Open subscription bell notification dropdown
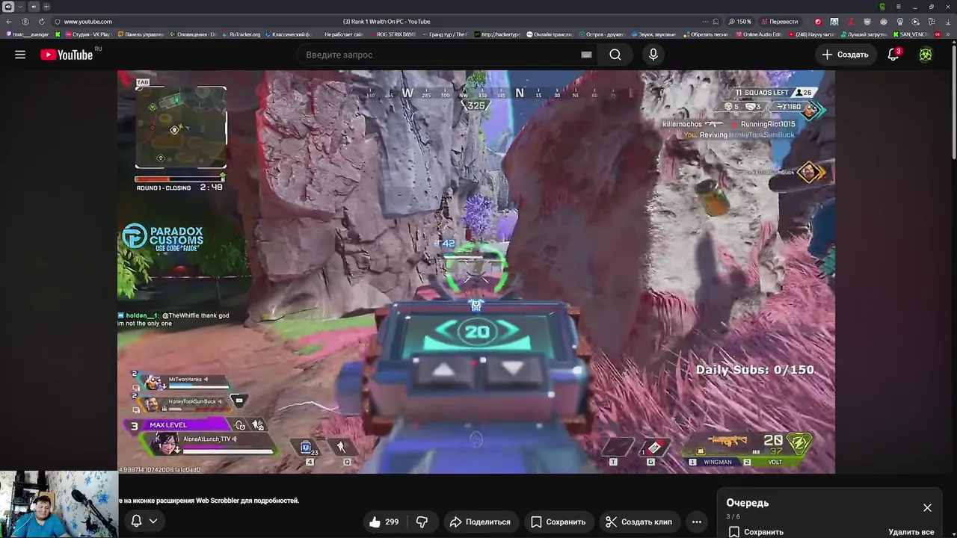This screenshot has height=538, width=957. [x=144, y=521]
